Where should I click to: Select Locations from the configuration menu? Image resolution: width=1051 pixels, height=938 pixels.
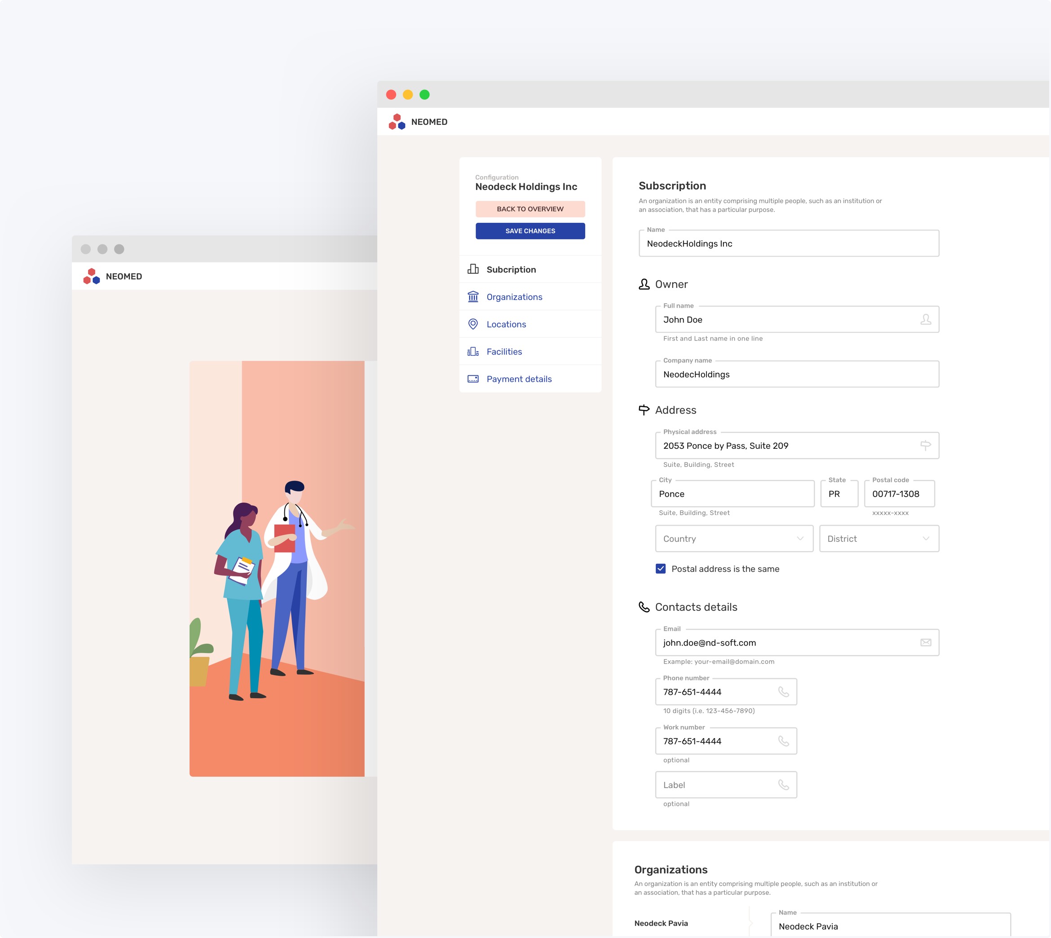coord(506,323)
